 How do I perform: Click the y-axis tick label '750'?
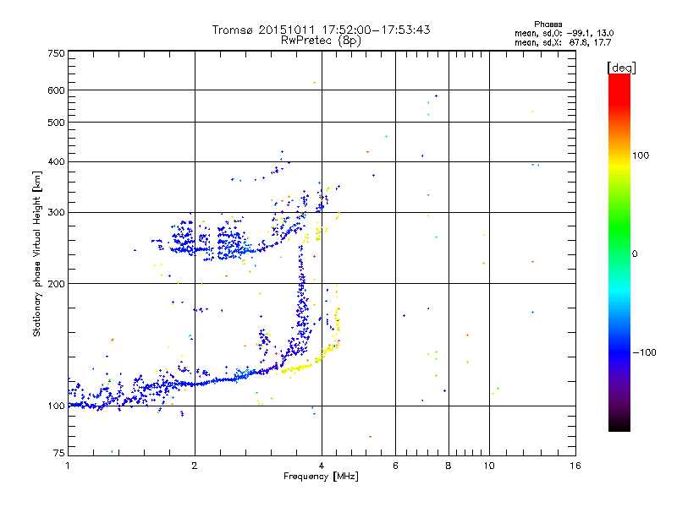pyautogui.click(x=56, y=53)
